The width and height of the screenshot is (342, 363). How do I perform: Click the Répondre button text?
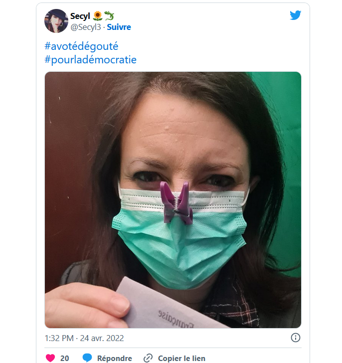click(x=115, y=358)
